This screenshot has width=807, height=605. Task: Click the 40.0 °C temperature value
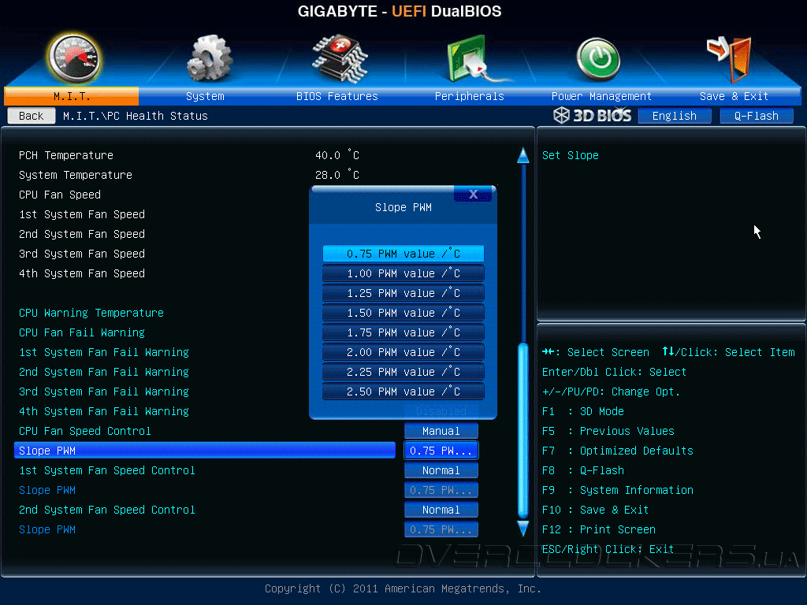pyautogui.click(x=337, y=155)
